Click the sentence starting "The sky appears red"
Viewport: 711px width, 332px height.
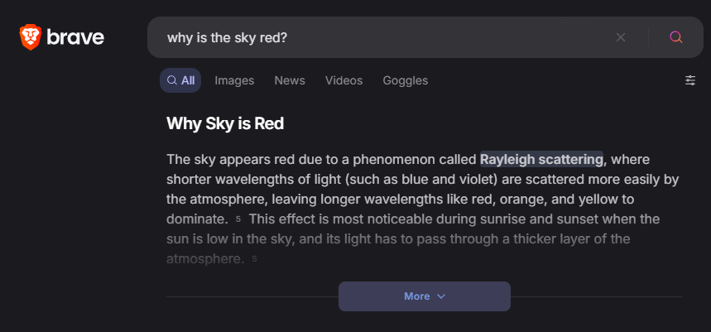(315, 159)
